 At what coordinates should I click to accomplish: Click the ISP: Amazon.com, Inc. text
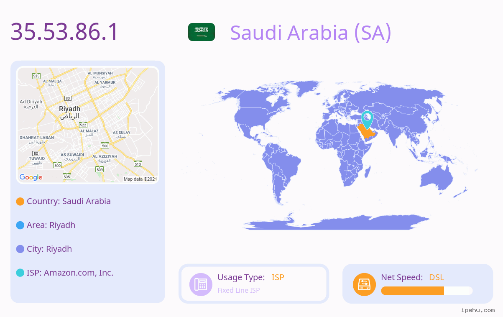70,273
